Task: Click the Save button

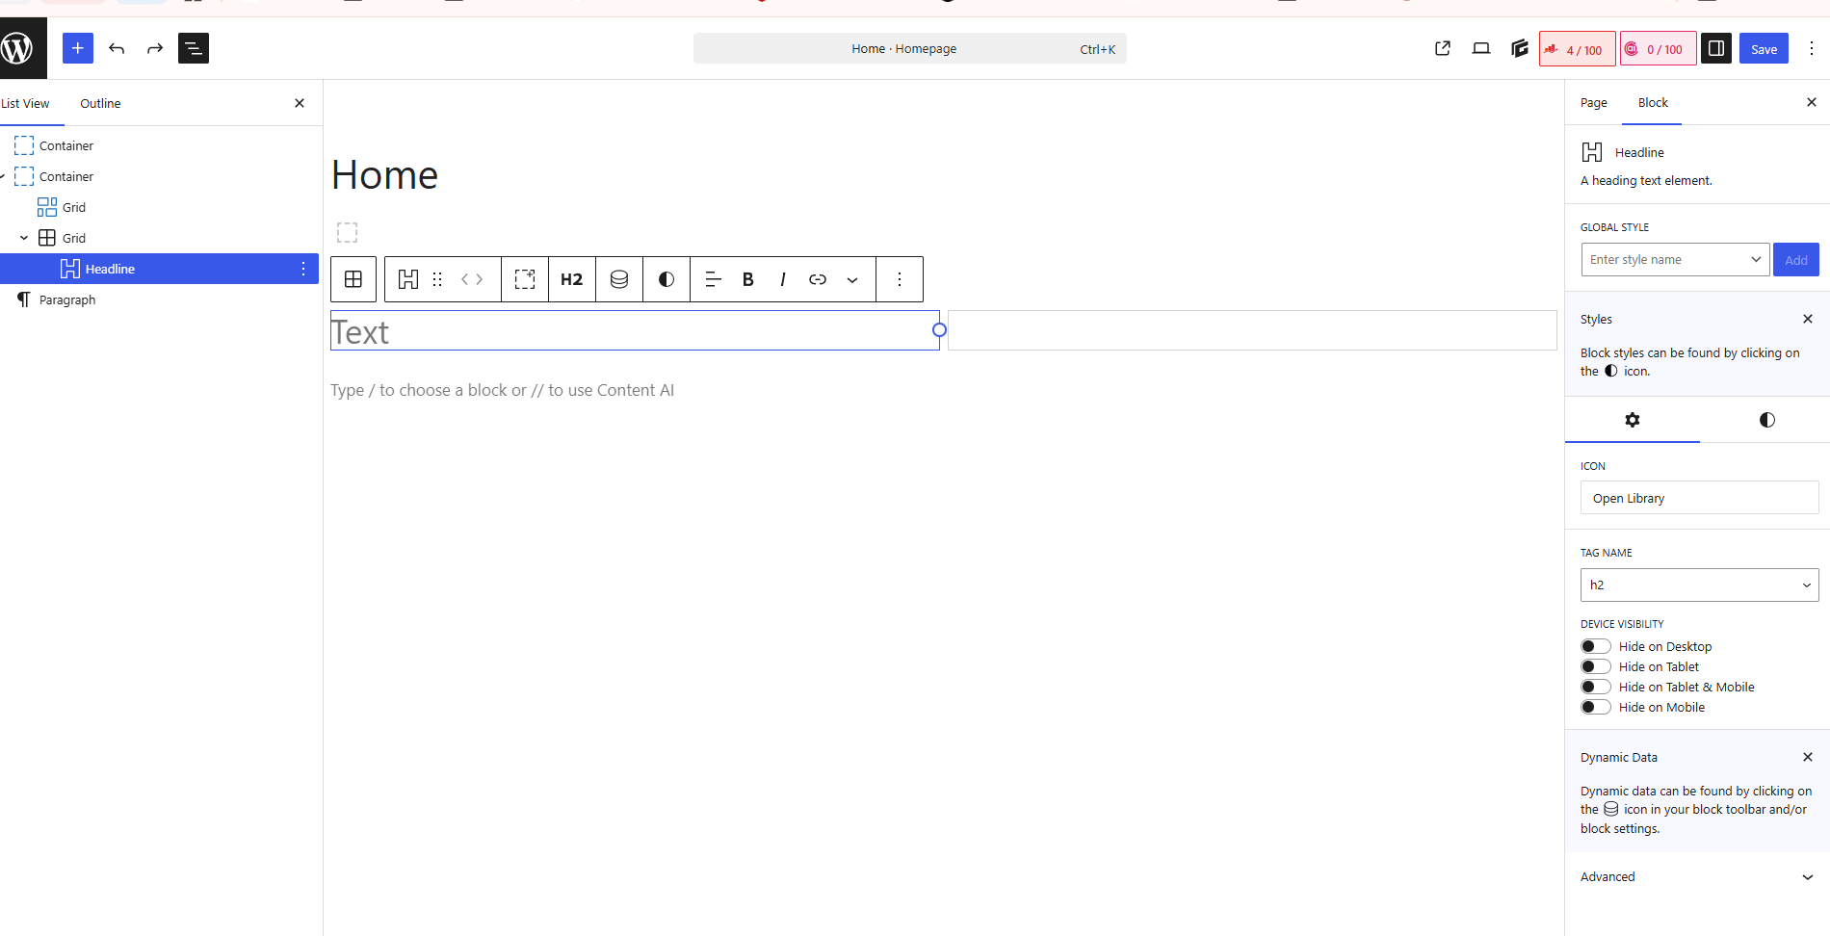Action: (1764, 49)
